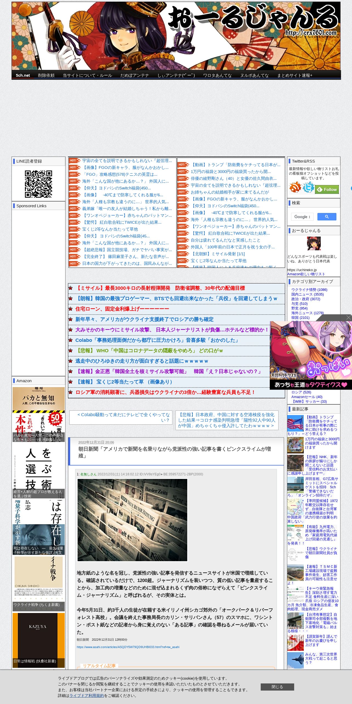
Task: Open category 政治・政府 (3072)
Action: 306,299
